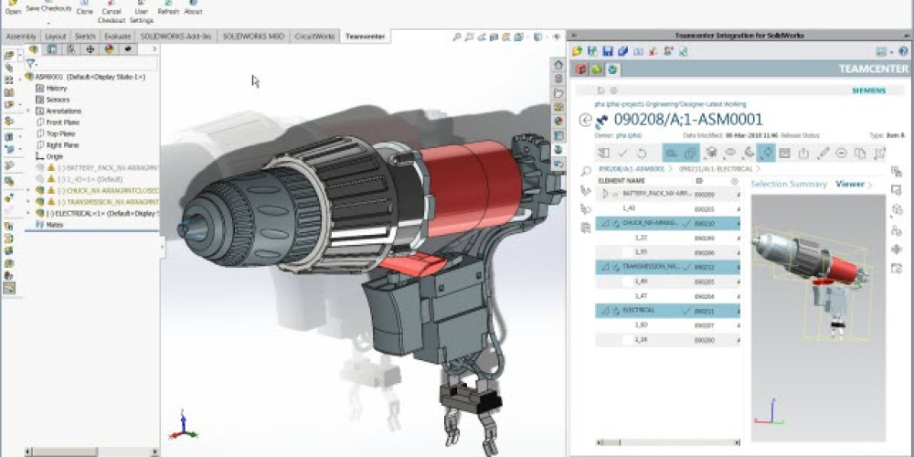Open the DimXpertManager crosshair tab
The width and height of the screenshot is (914, 457).
[90, 49]
